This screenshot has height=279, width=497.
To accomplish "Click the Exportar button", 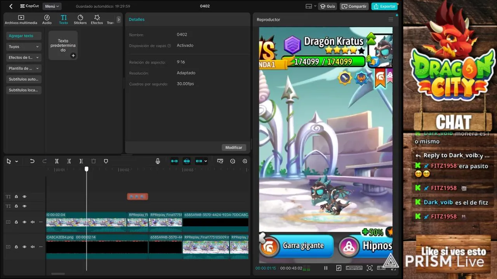I will (384, 6).
